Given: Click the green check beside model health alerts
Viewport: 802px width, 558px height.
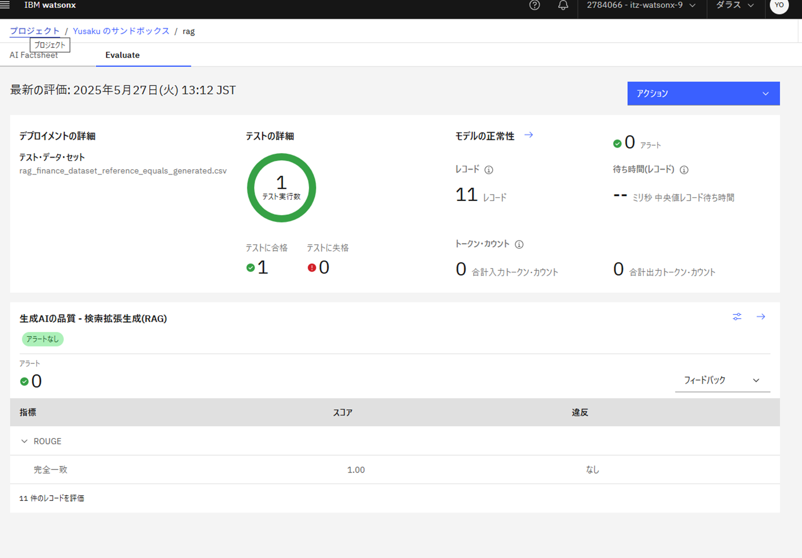Looking at the screenshot, I should pos(617,144).
